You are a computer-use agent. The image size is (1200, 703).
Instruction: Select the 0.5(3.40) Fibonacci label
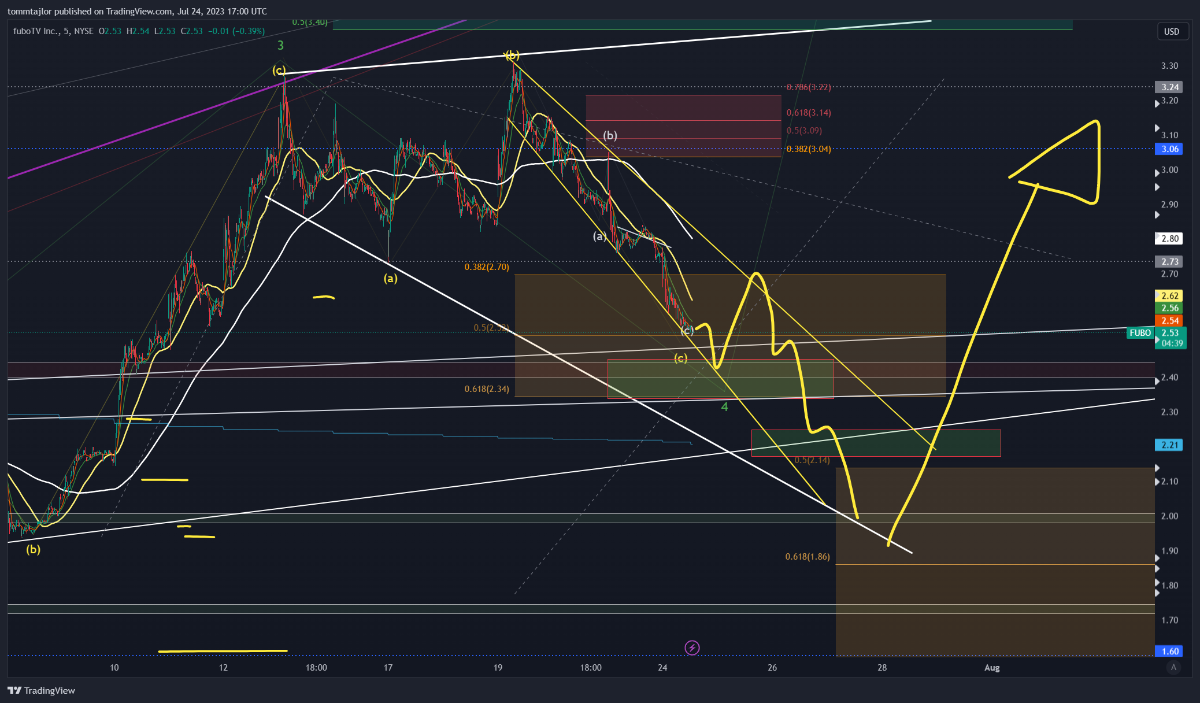pyautogui.click(x=310, y=22)
